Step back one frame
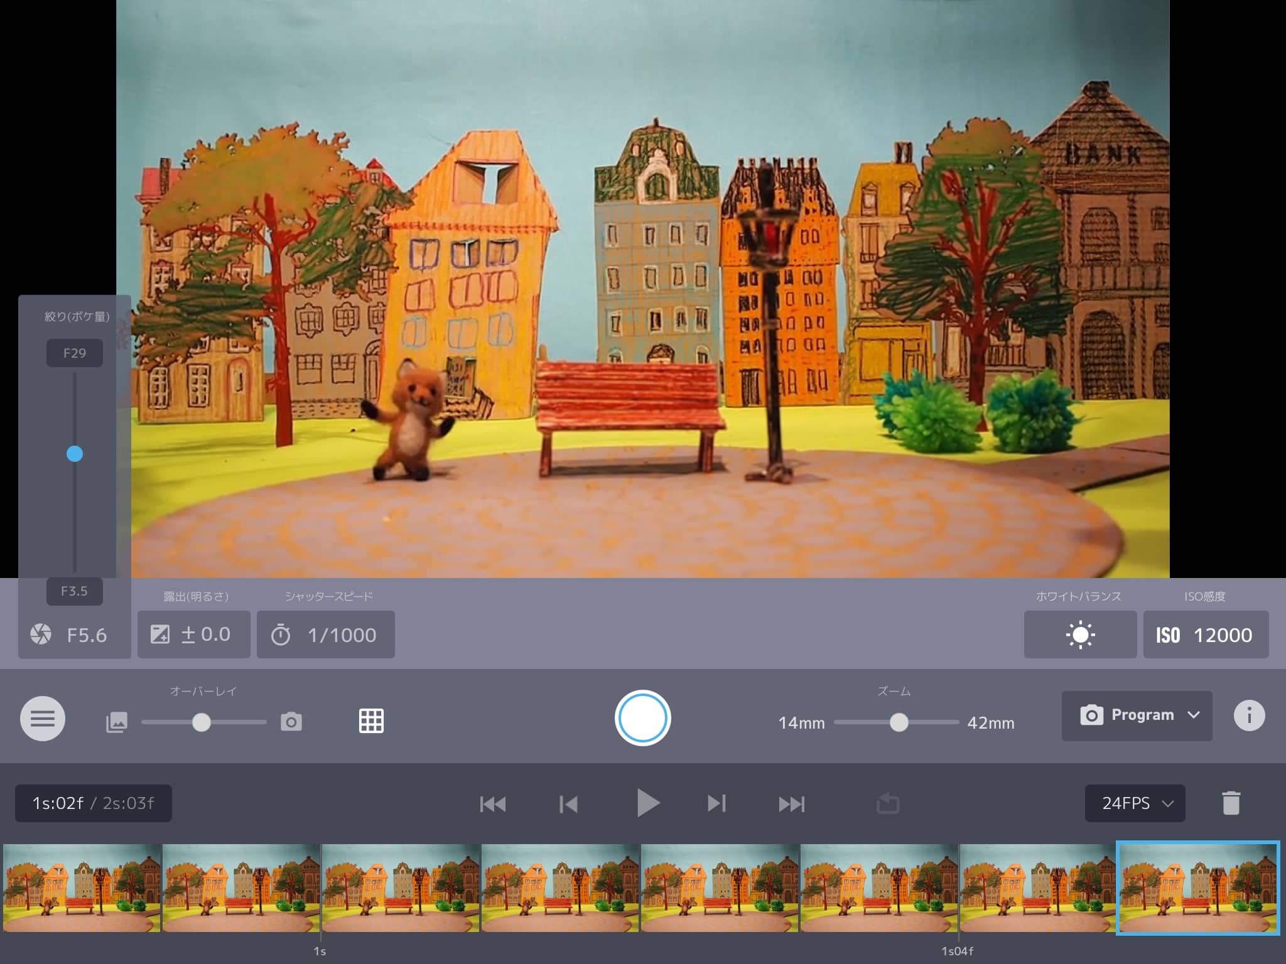Screen dimensions: 1286x964 (568, 804)
